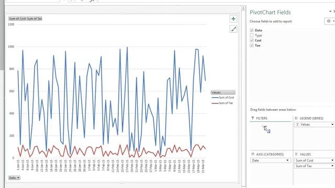Click the AXIS (CATEGORIES) area header
The image size is (335, 188).
pyautogui.click(x=270, y=155)
